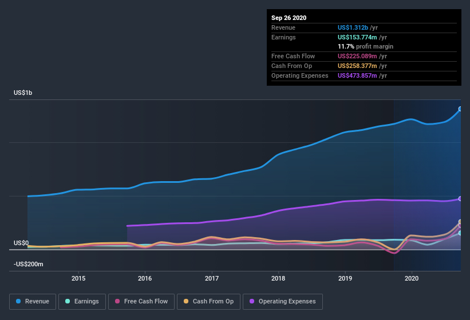This screenshot has height=320, width=470.
Task: Click the 11.7% profit margin text
Action: [x=365, y=46]
